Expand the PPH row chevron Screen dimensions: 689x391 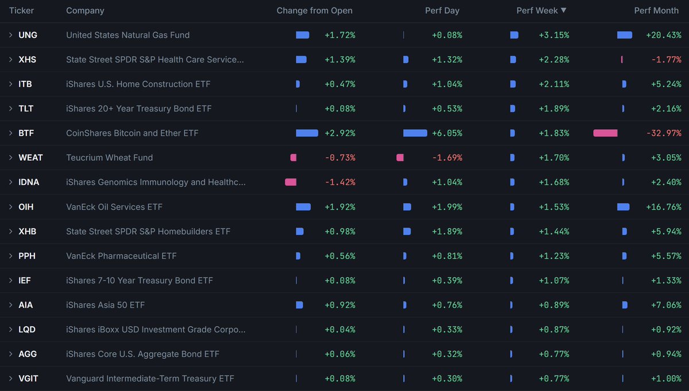(x=10, y=256)
